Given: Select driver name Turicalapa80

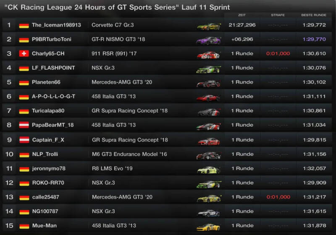Looking at the screenshot, I should [48, 111].
